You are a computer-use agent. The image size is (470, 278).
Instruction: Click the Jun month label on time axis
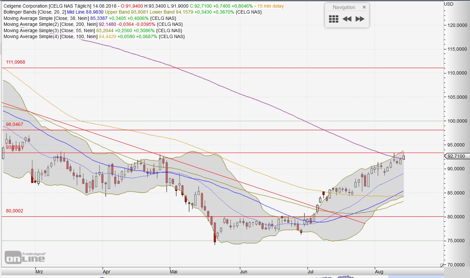point(243,272)
